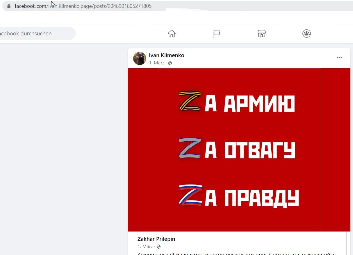Click the globe icon under Zakhar Prilepin
Viewport: 353px width, 255px height.
point(158,247)
